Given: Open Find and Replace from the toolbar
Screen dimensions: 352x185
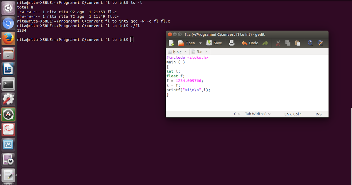Looking at the screenshot, I should coord(320,43).
